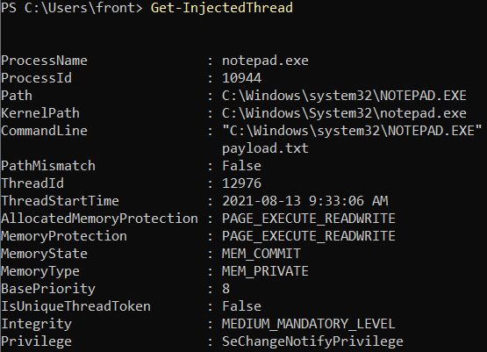Click the MEM_COMMIT memory state value
Screen dimensions: 487x352
261,254
